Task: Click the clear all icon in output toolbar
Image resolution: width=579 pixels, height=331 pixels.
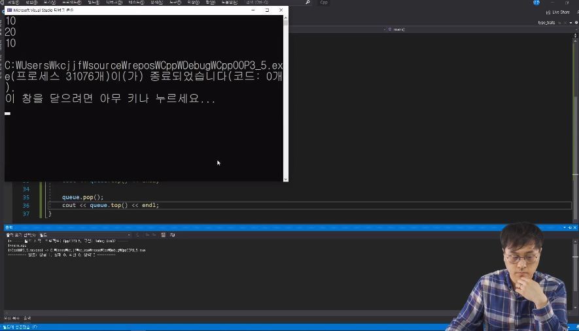Action: pyautogui.click(x=163, y=235)
